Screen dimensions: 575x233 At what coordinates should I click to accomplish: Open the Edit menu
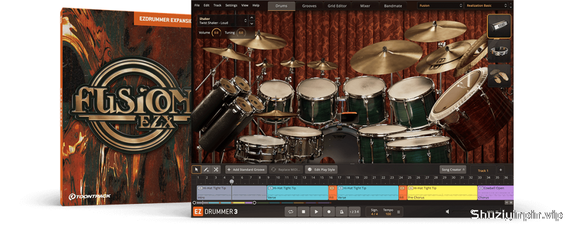tap(207, 6)
